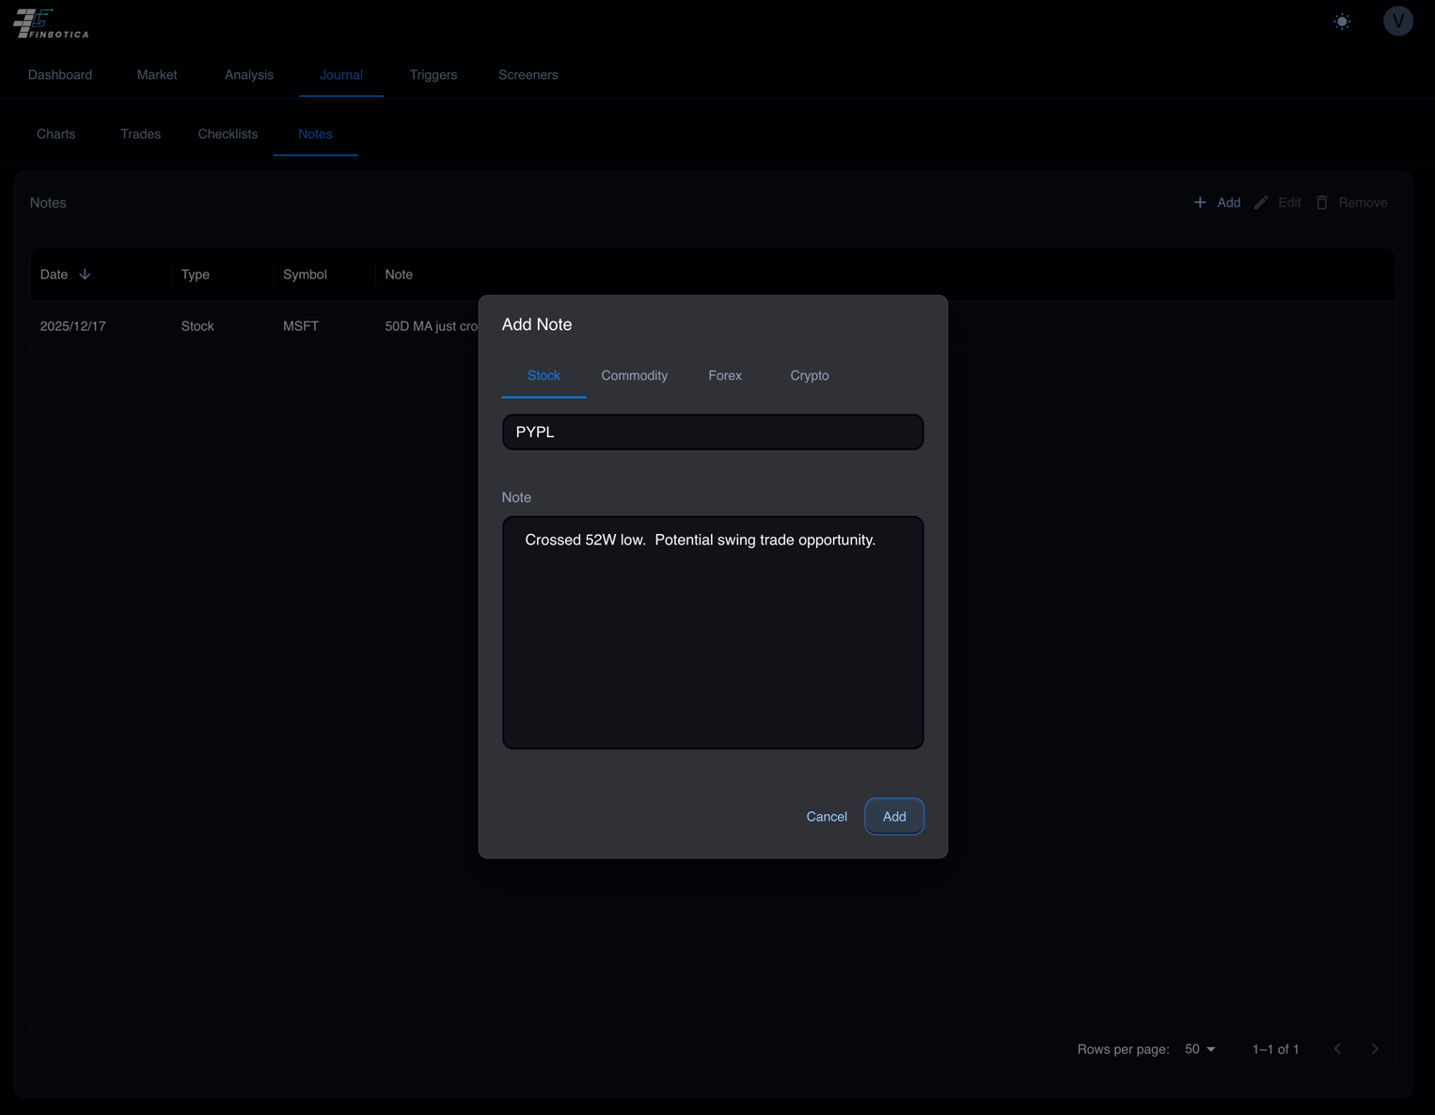Screen dimensions: 1435x1115
Task: Go to previous page chevron
Action: 1337,1049
